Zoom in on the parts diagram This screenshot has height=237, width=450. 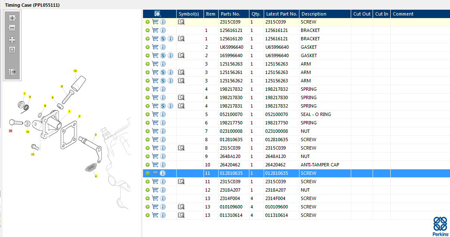coord(12,18)
